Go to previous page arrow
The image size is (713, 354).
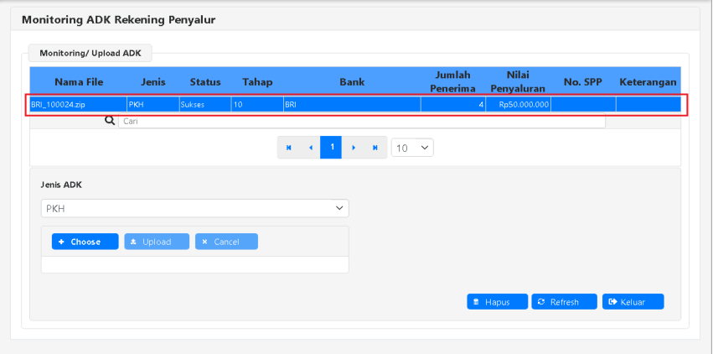(311, 148)
